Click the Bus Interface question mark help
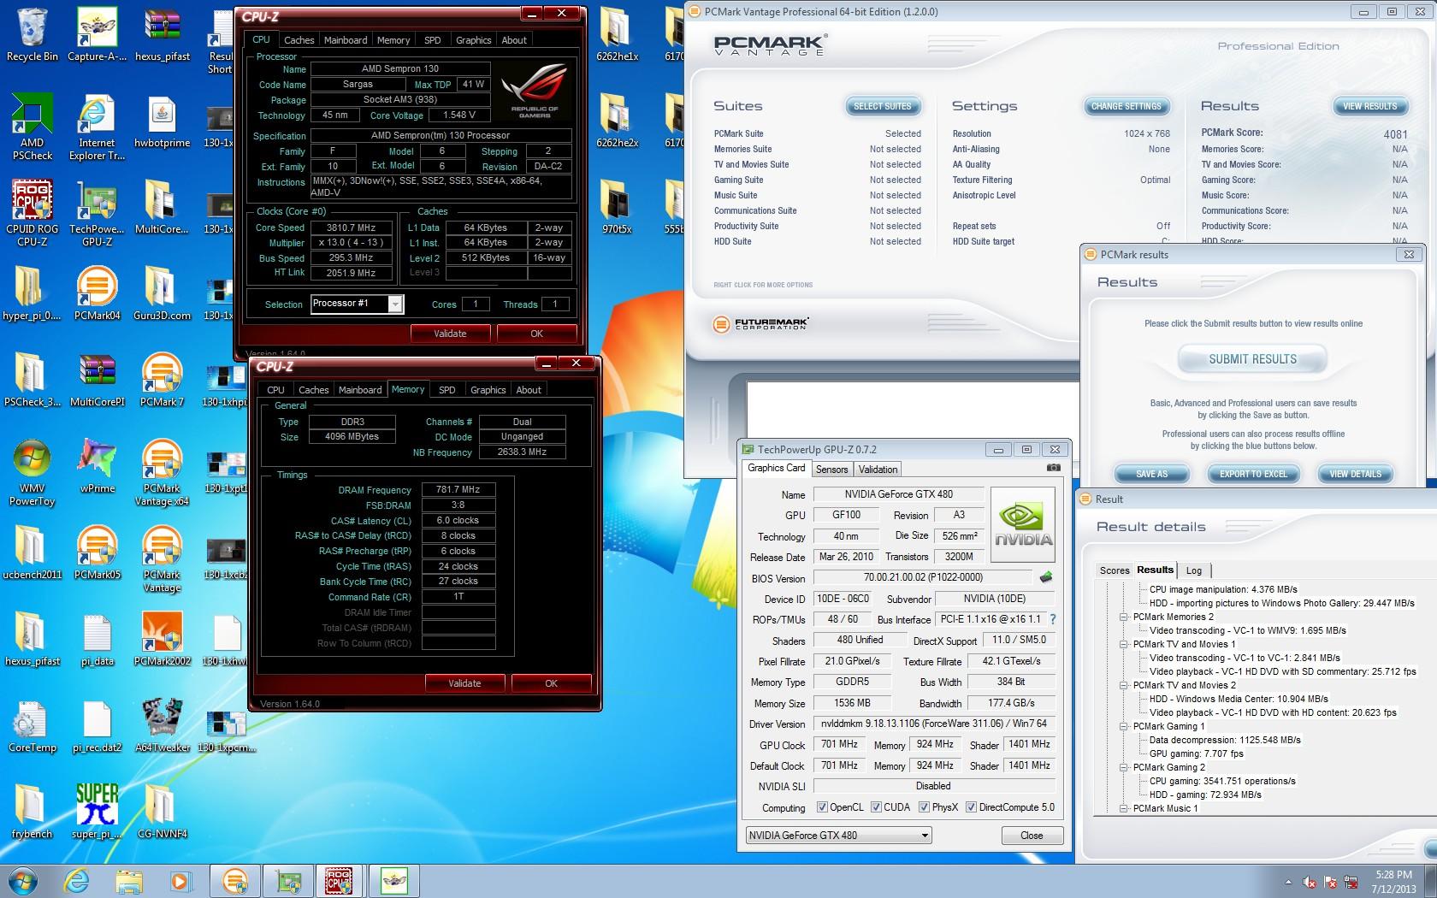Viewport: 1437px width, 898px height. (1053, 619)
